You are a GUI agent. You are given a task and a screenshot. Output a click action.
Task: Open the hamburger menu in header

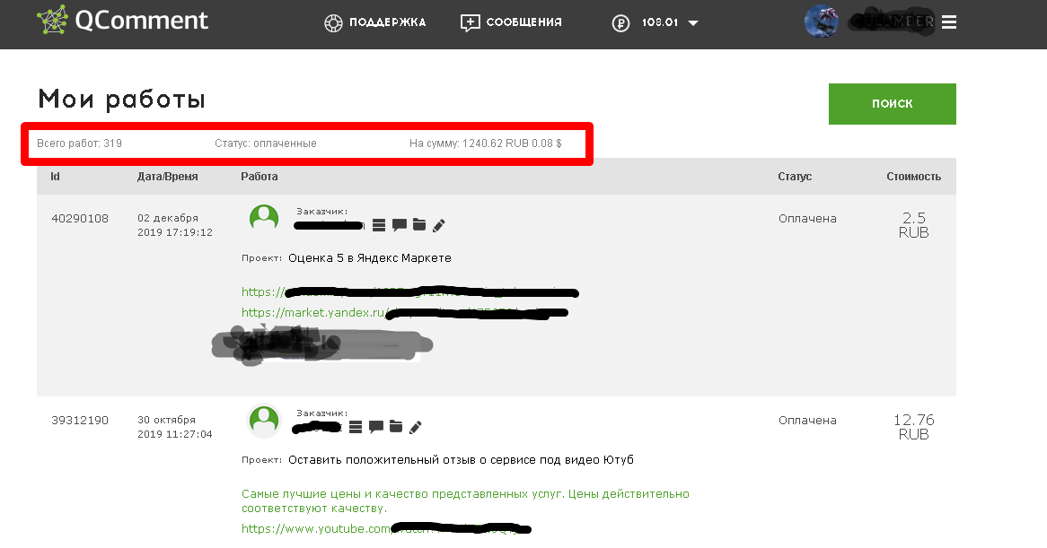(949, 22)
